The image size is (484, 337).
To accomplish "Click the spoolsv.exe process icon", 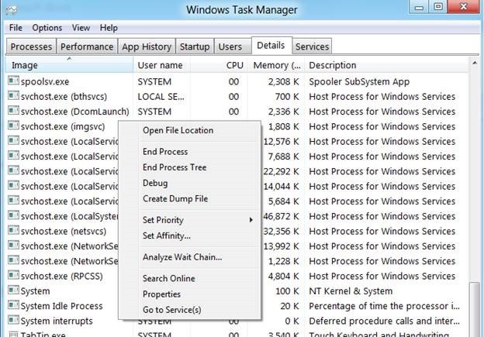I will pos(13,81).
